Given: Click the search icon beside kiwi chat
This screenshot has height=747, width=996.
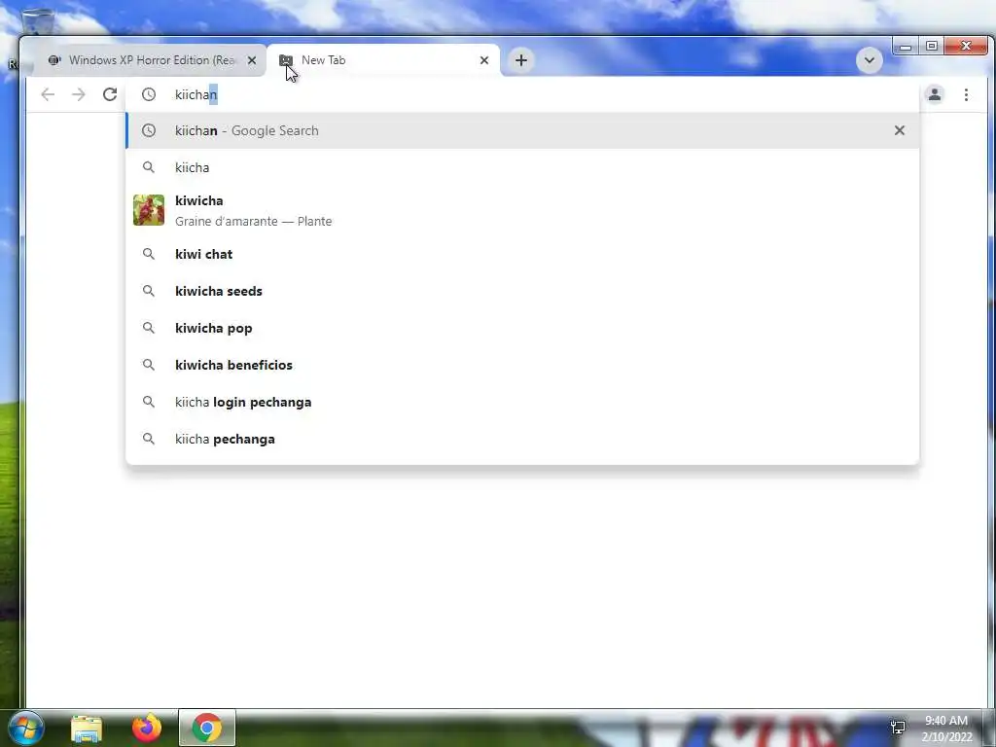Looking at the screenshot, I should (149, 254).
